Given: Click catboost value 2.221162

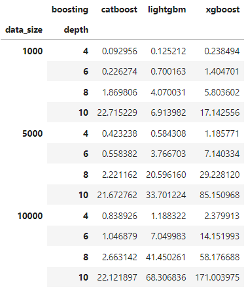Looking at the screenshot, I should point(120,175).
